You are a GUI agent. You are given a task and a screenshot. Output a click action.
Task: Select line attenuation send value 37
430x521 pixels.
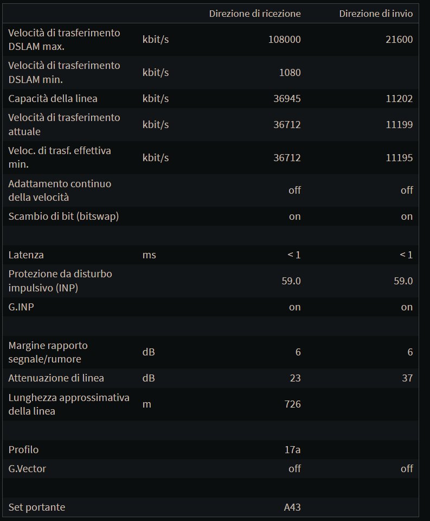point(407,378)
